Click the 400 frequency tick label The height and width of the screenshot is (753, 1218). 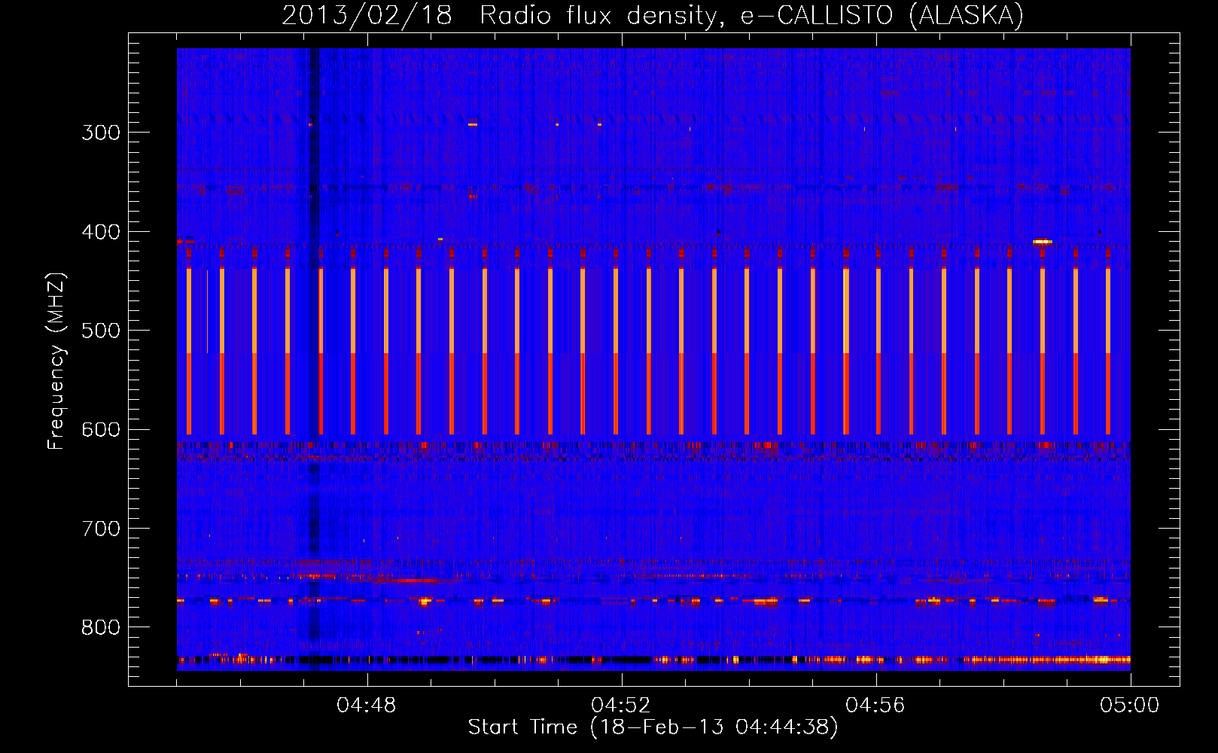(101, 232)
